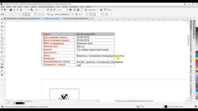The height and width of the screenshot is (111, 198).
Task: Select the Rectangle tool
Action: [2, 41]
